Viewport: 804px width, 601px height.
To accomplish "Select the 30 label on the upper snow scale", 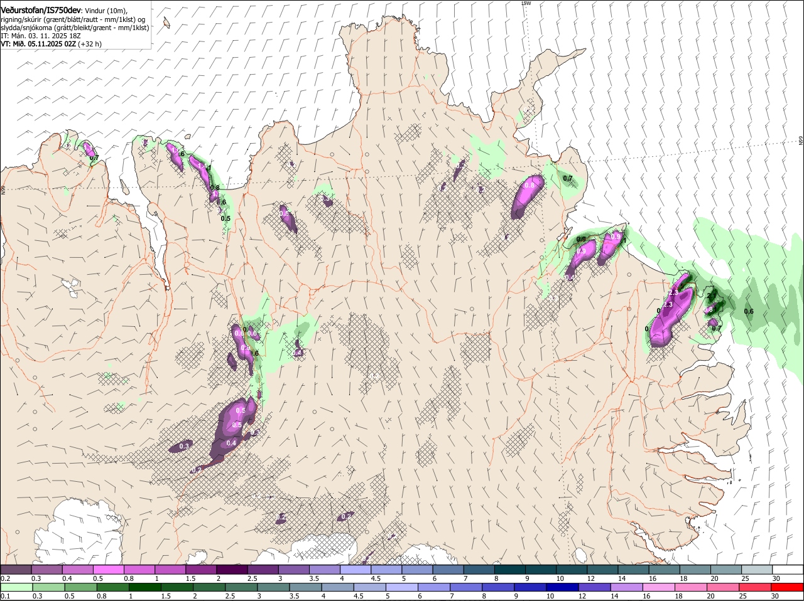I will 776,578.
